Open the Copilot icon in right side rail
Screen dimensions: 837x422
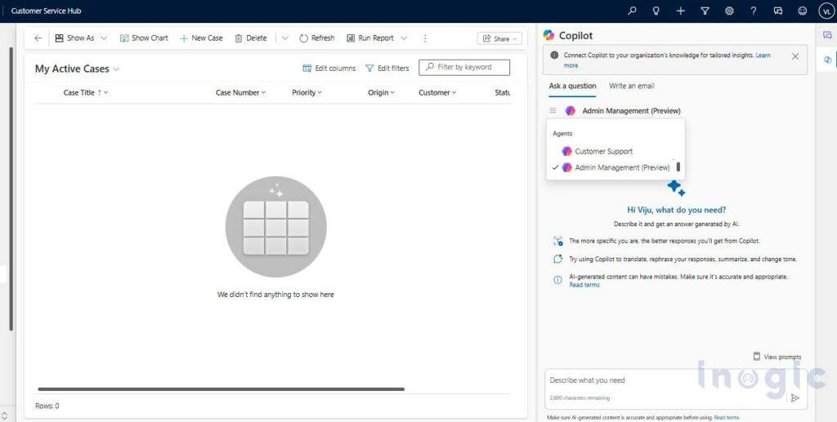click(827, 60)
